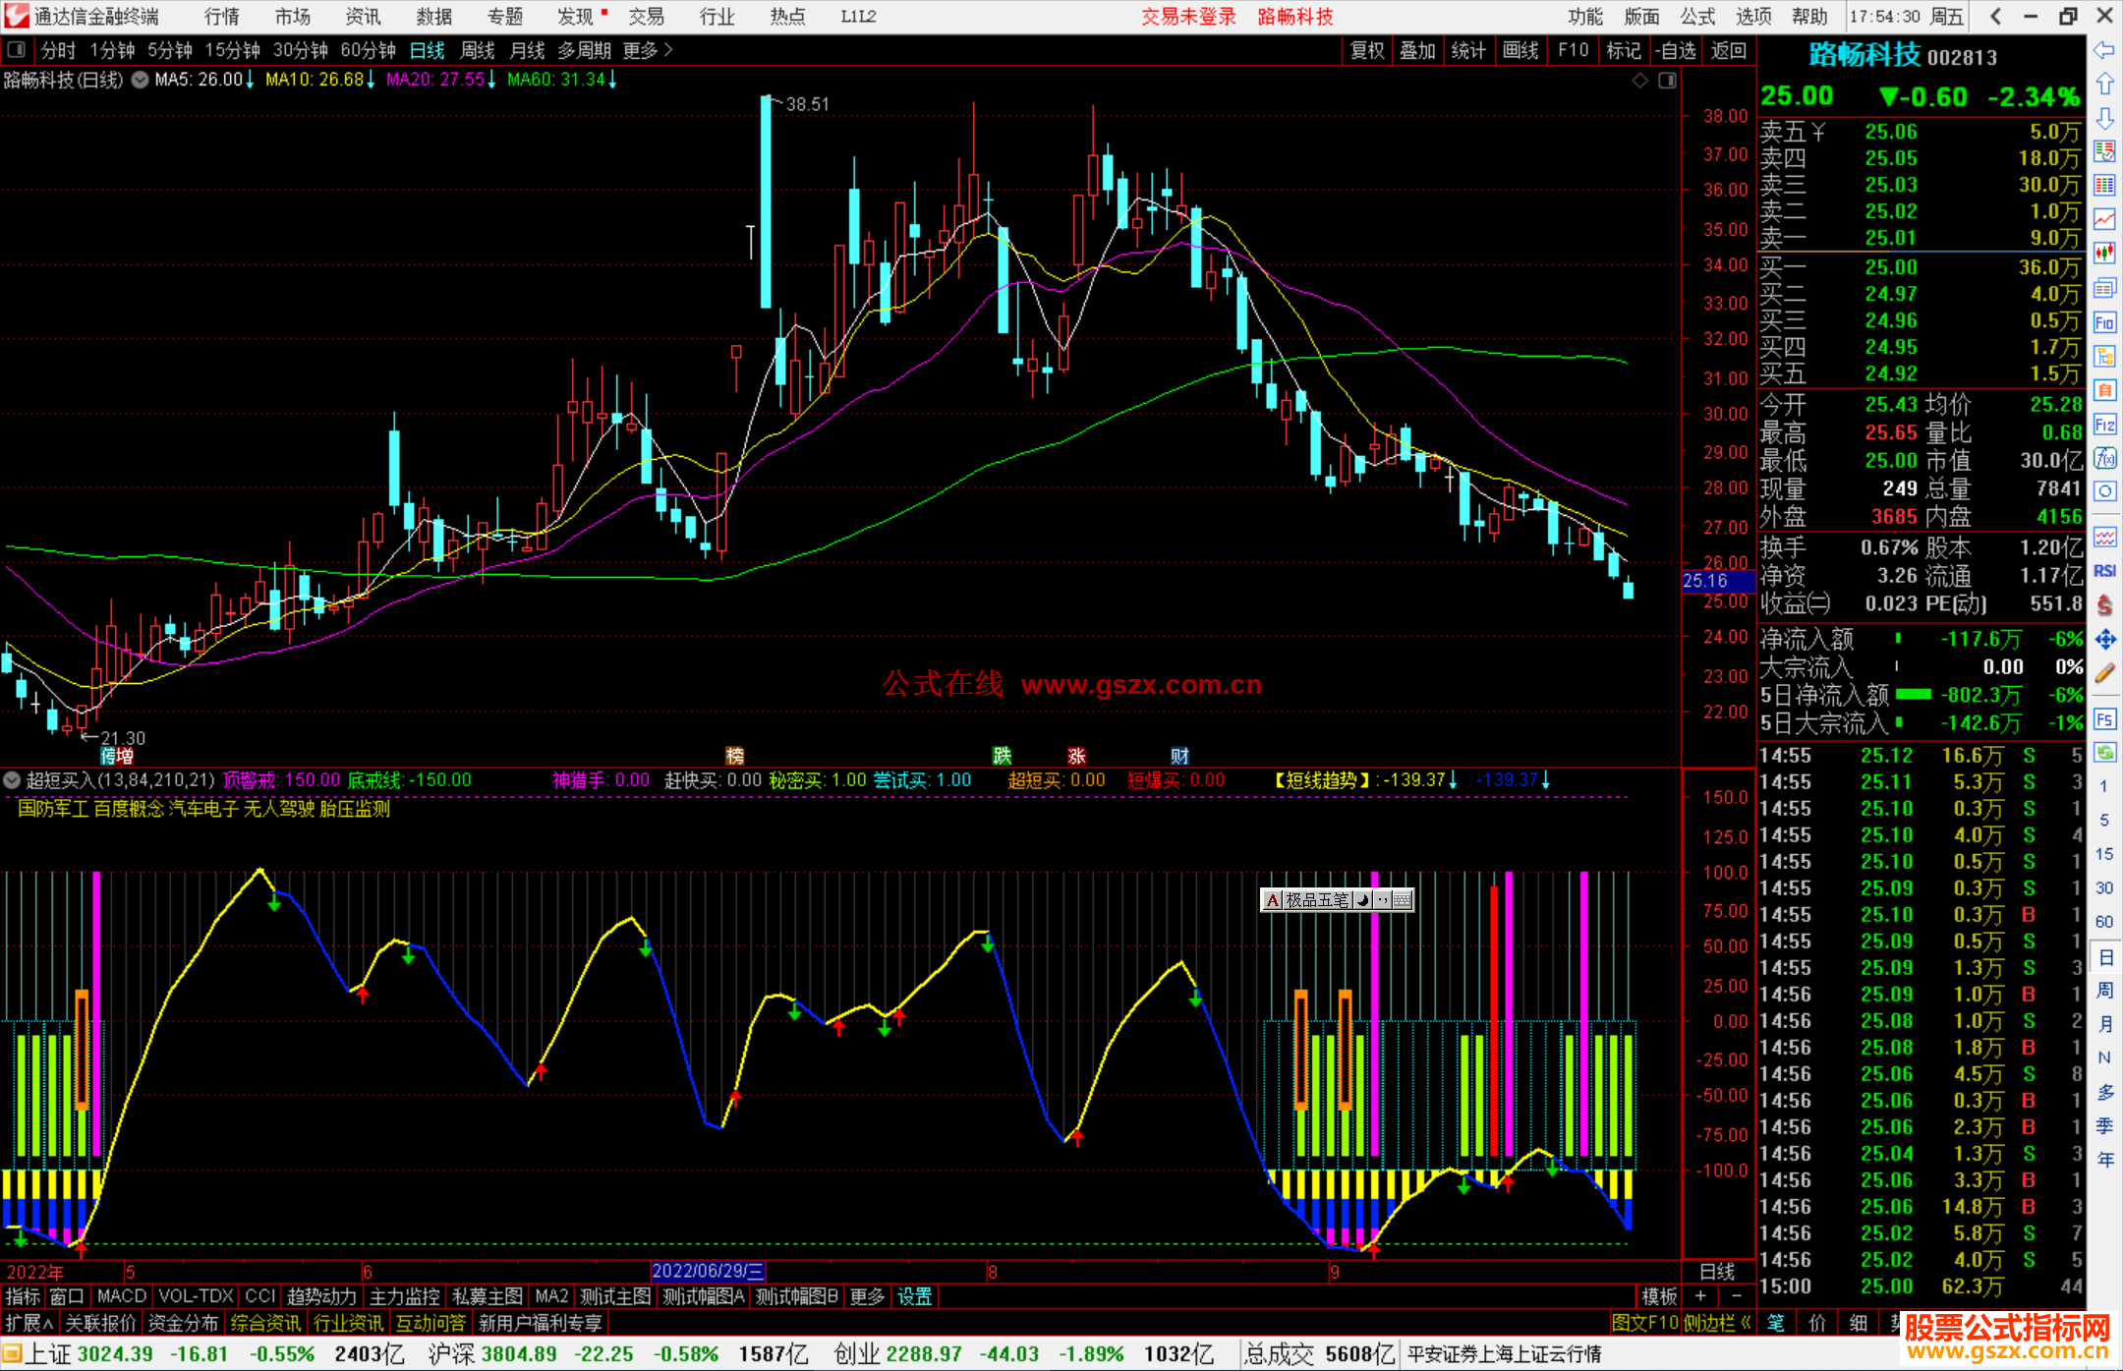Image resolution: width=2123 pixels, height=1371 pixels.
Task: Click the 画线 drawing button
Action: [x=1521, y=50]
